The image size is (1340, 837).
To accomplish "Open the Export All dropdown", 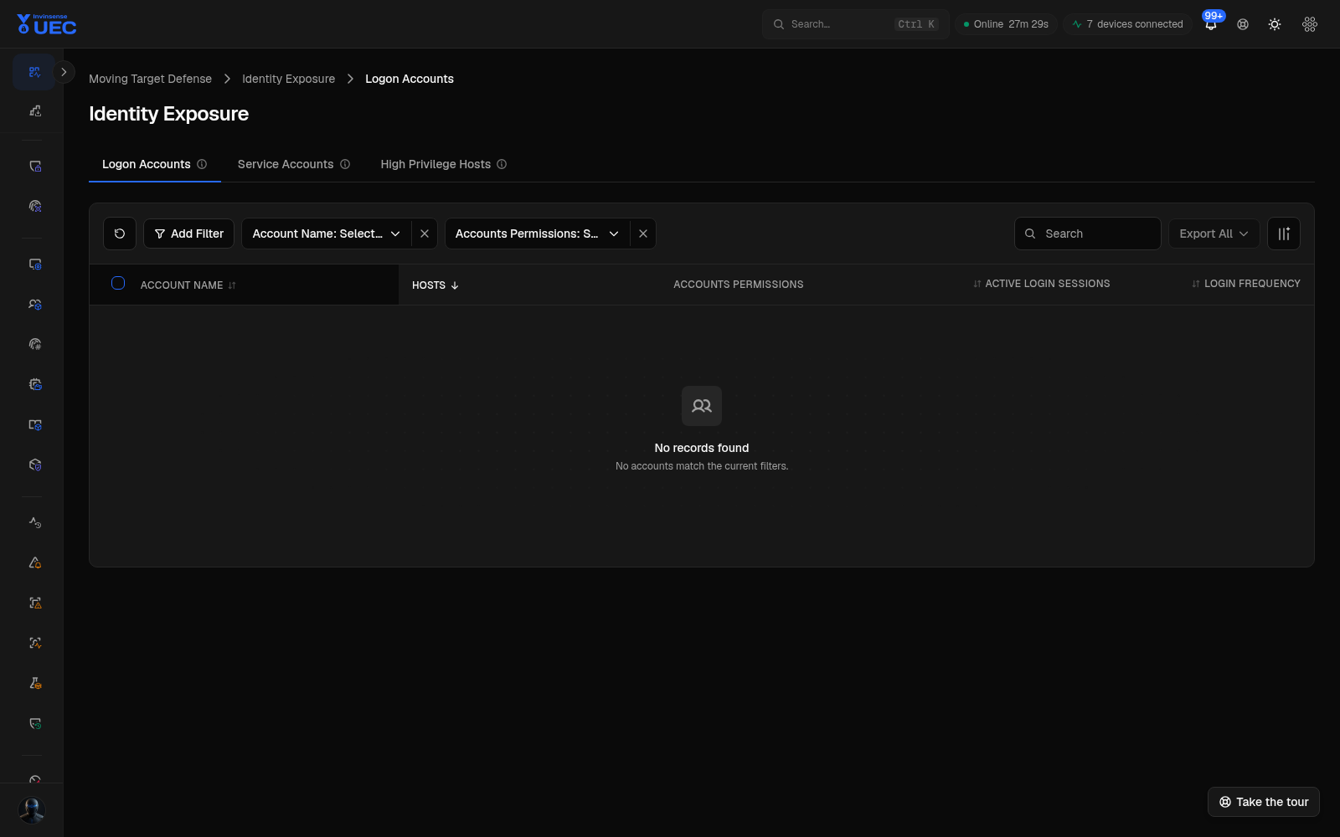I will [1214, 234].
